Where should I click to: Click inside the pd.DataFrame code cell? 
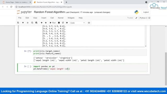click(x=90, y=68)
